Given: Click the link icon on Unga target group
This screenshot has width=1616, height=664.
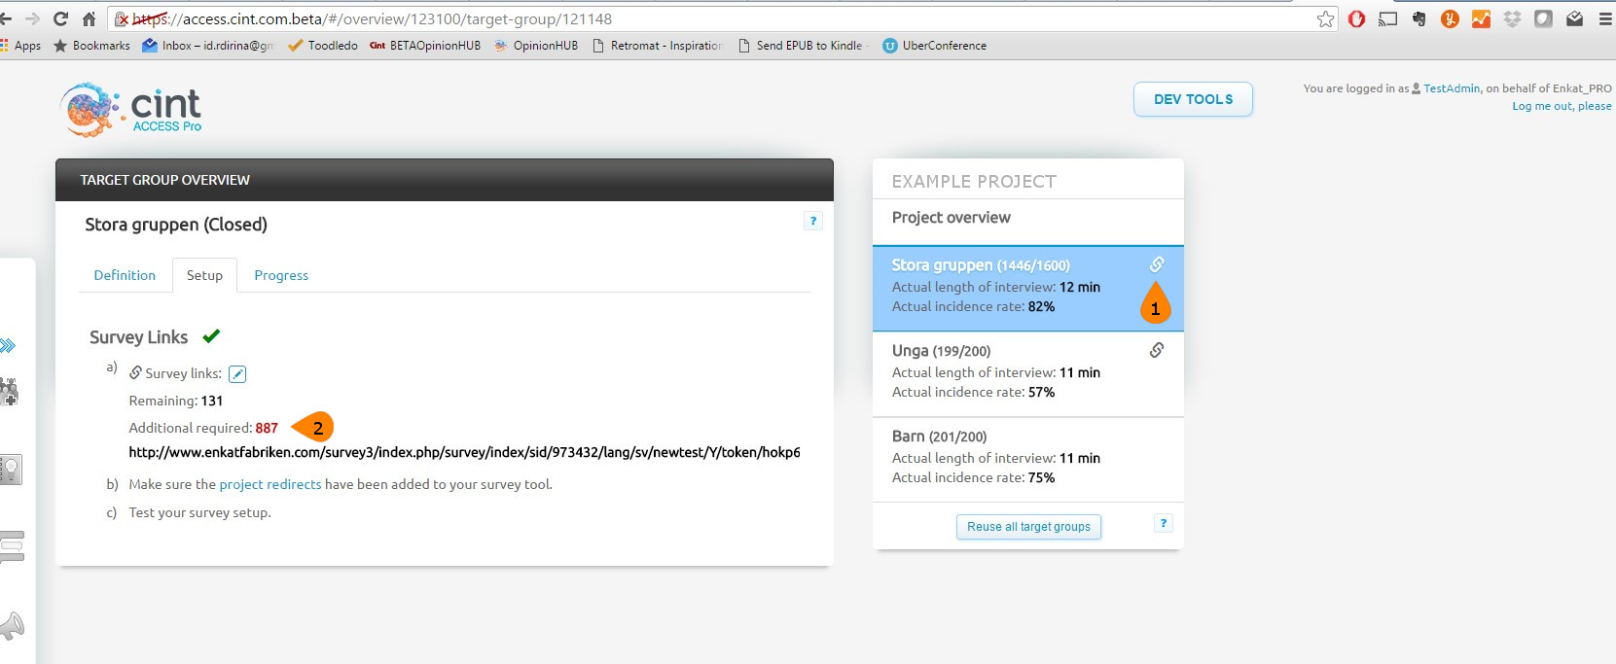Looking at the screenshot, I should click(x=1156, y=350).
